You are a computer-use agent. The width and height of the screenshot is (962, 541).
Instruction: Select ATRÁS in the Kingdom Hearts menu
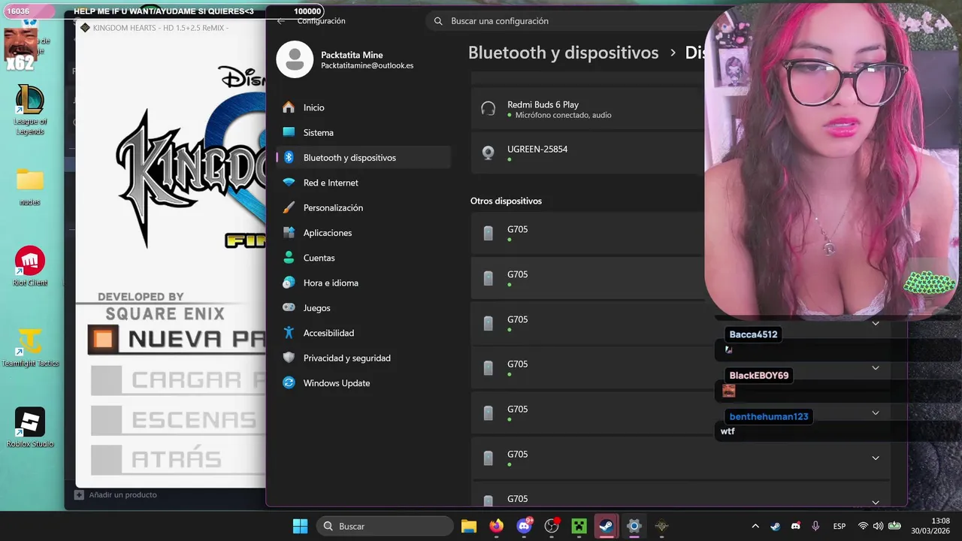tap(156, 459)
